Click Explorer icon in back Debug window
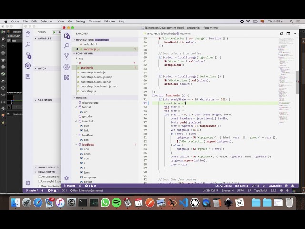The width and height of the screenshot is (305, 229). pos(28,34)
